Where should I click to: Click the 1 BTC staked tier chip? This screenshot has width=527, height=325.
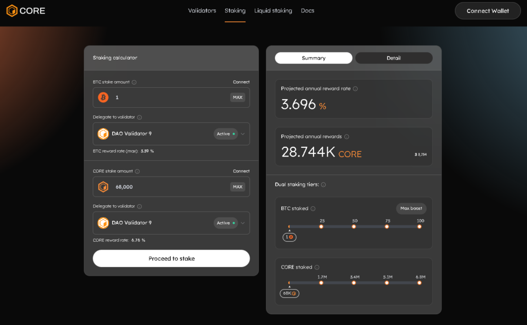click(289, 237)
